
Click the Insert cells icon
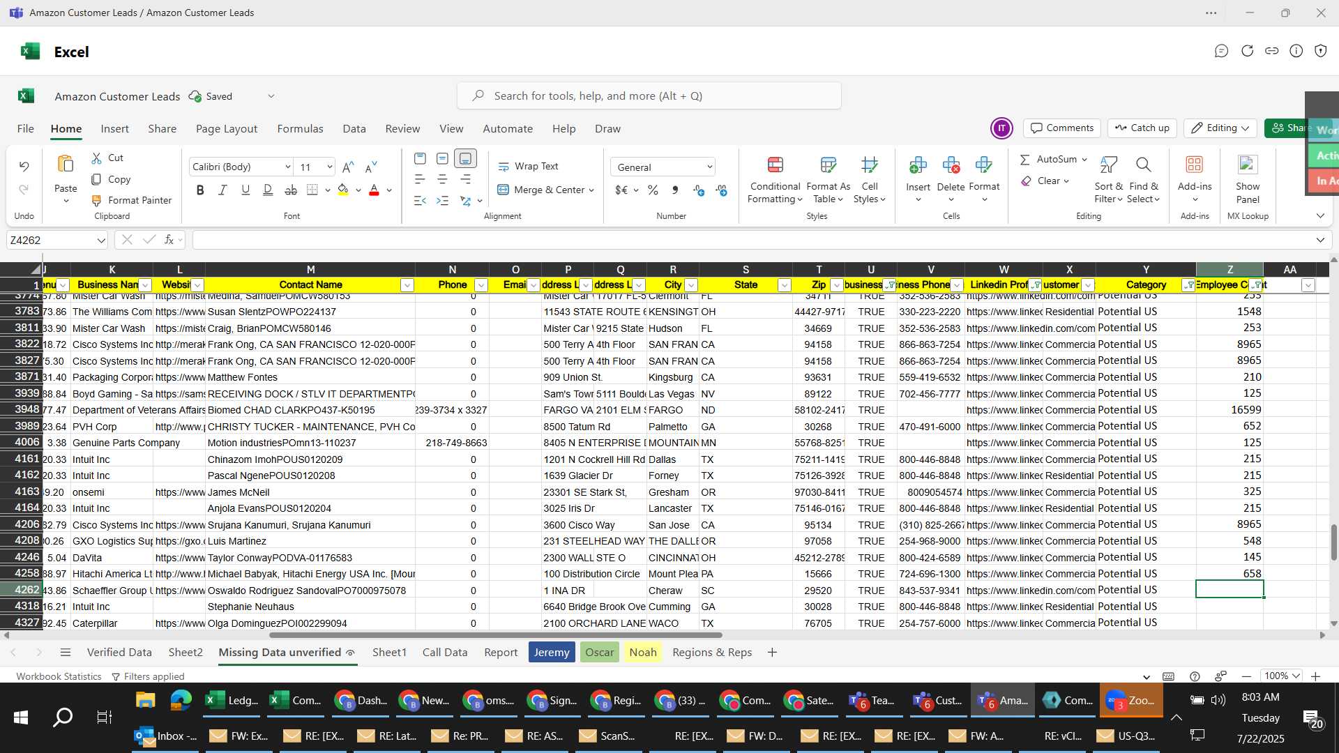point(918,165)
